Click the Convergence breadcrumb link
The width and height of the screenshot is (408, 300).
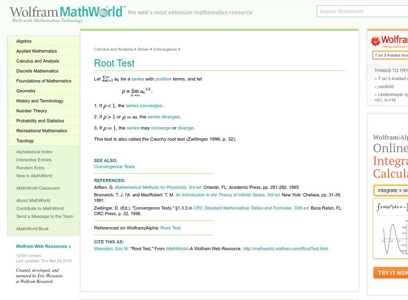(x=164, y=49)
